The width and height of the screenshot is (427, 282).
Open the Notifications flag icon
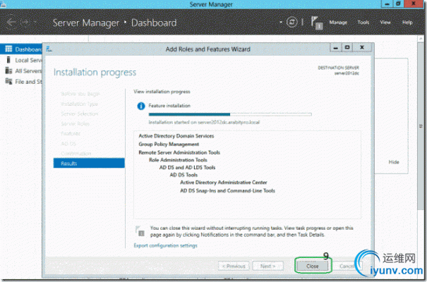317,23
